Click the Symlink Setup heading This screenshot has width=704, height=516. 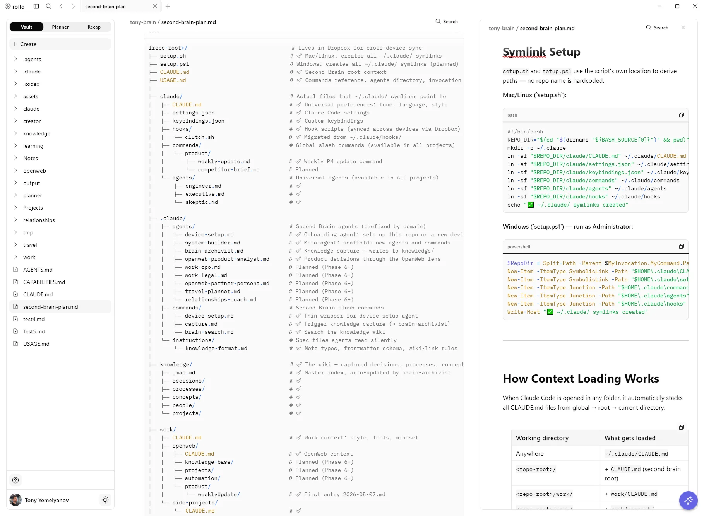click(541, 52)
